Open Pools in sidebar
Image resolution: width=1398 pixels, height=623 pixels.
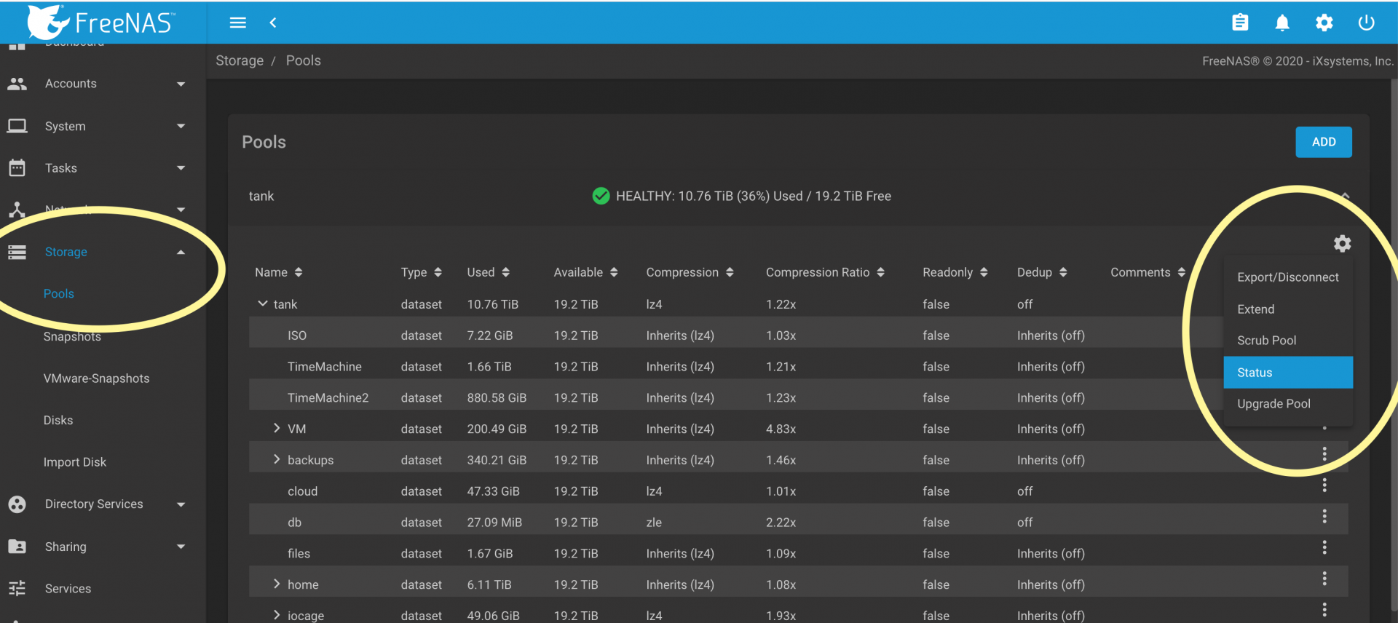tap(59, 294)
